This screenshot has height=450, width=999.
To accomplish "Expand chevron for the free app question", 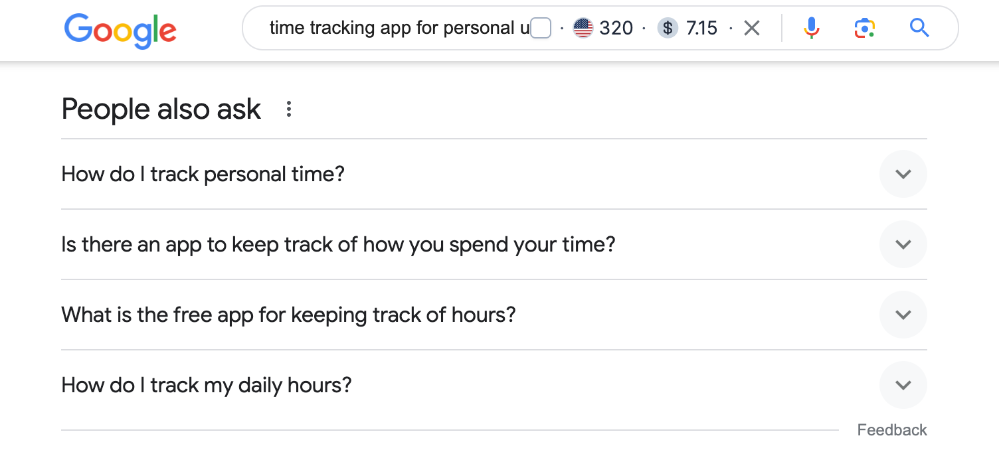I will coord(903,315).
